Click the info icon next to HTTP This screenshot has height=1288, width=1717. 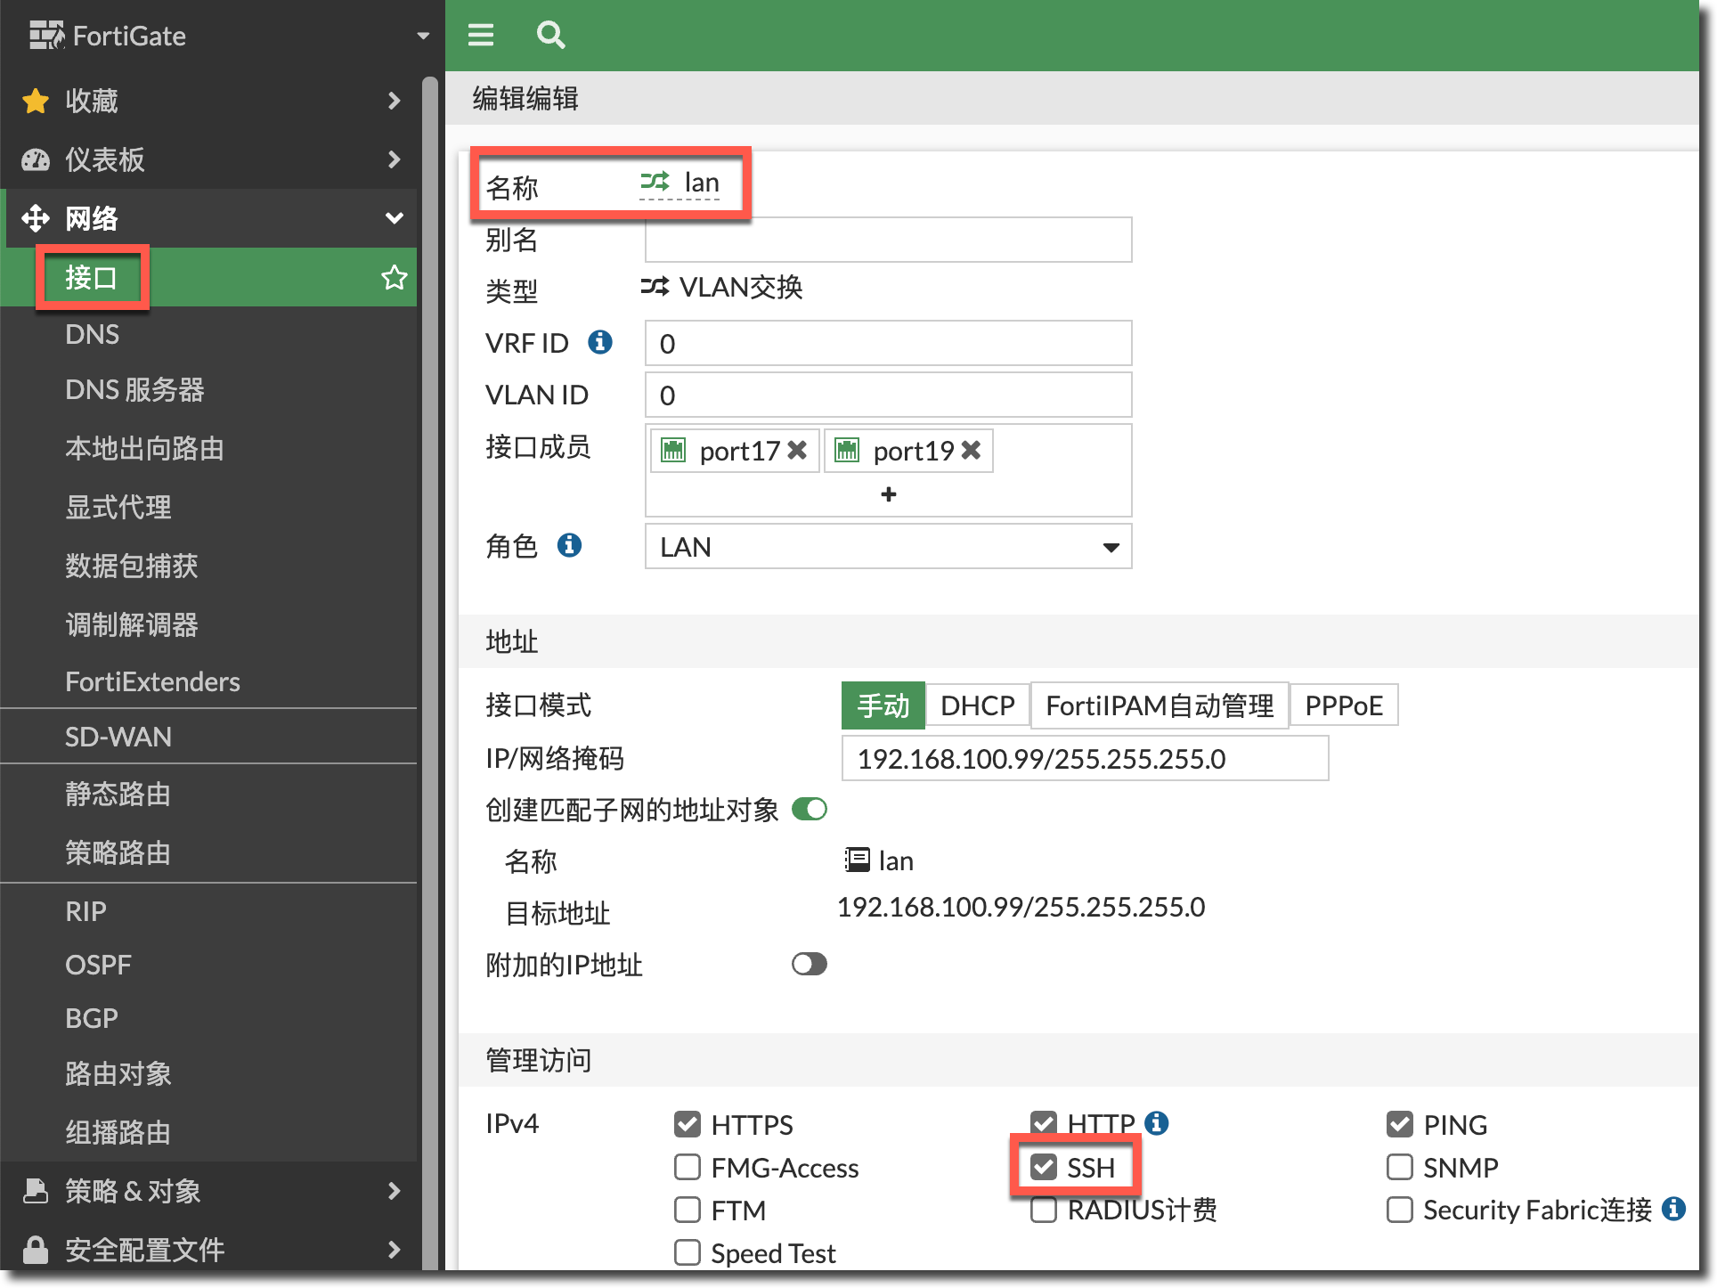click(x=1157, y=1123)
